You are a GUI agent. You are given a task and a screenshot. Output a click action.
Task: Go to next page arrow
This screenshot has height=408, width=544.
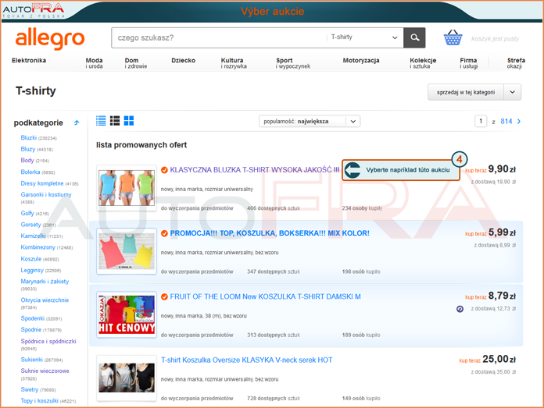click(x=519, y=121)
